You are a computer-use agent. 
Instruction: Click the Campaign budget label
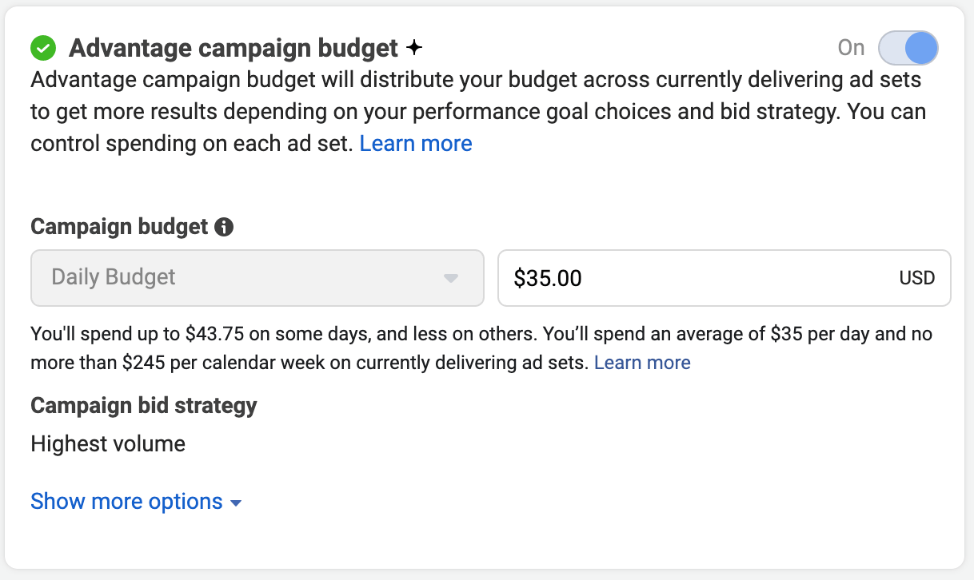pos(119,227)
